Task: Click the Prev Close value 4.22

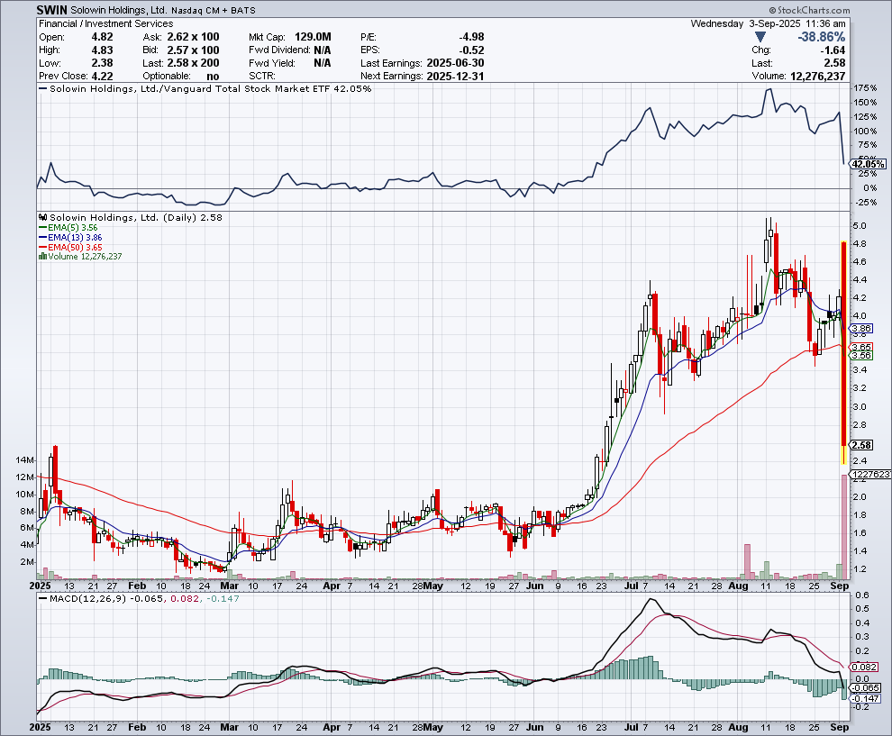Action: (103, 77)
